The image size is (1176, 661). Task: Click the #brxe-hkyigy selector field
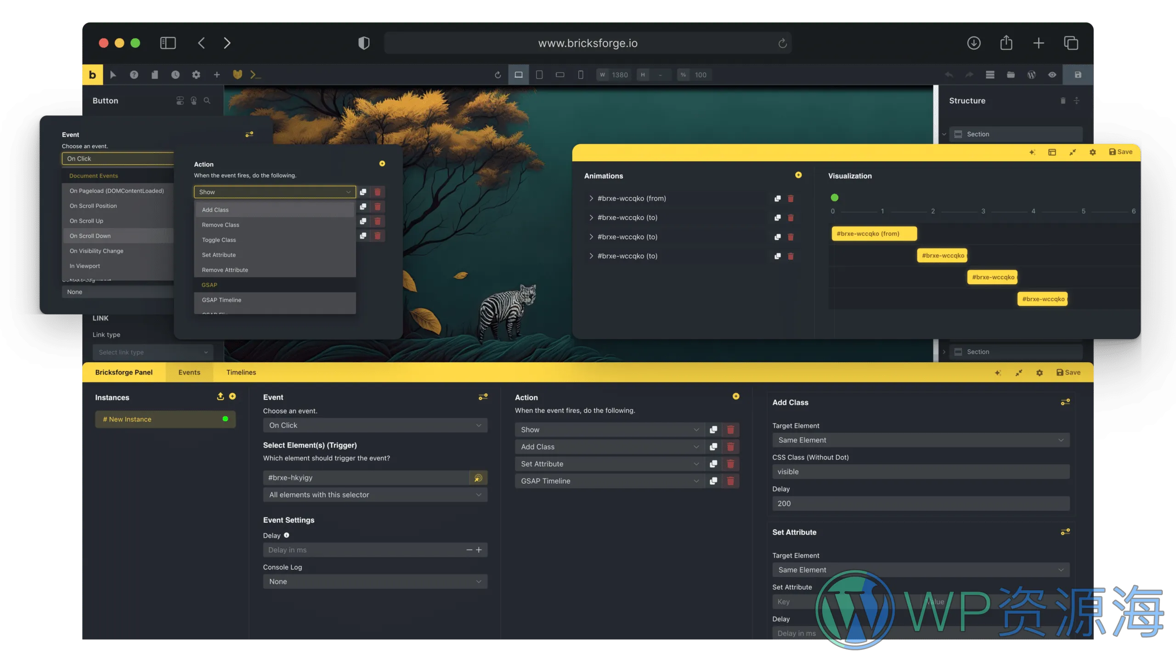point(366,477)
